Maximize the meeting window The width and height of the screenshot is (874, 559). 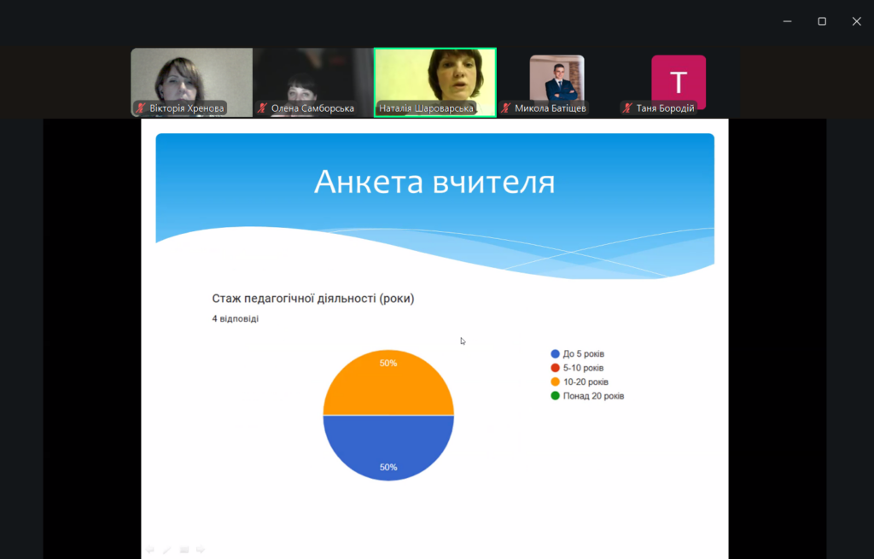click(x=822, y=21)
